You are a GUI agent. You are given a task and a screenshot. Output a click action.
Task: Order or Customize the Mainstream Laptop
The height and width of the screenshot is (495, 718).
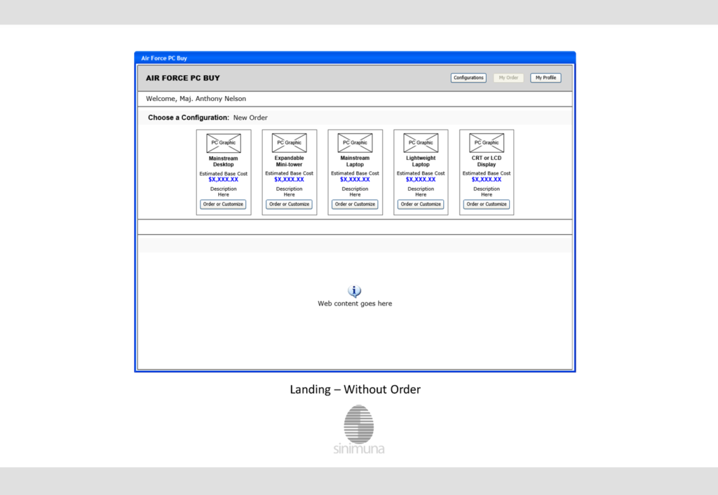click(x=355, y=204)
